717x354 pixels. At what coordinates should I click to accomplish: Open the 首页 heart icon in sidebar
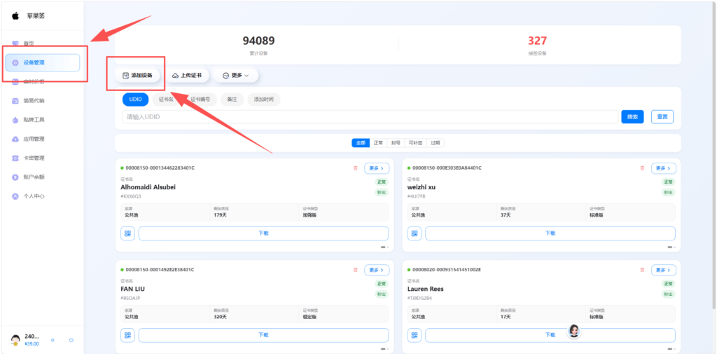tap(15, 43)
